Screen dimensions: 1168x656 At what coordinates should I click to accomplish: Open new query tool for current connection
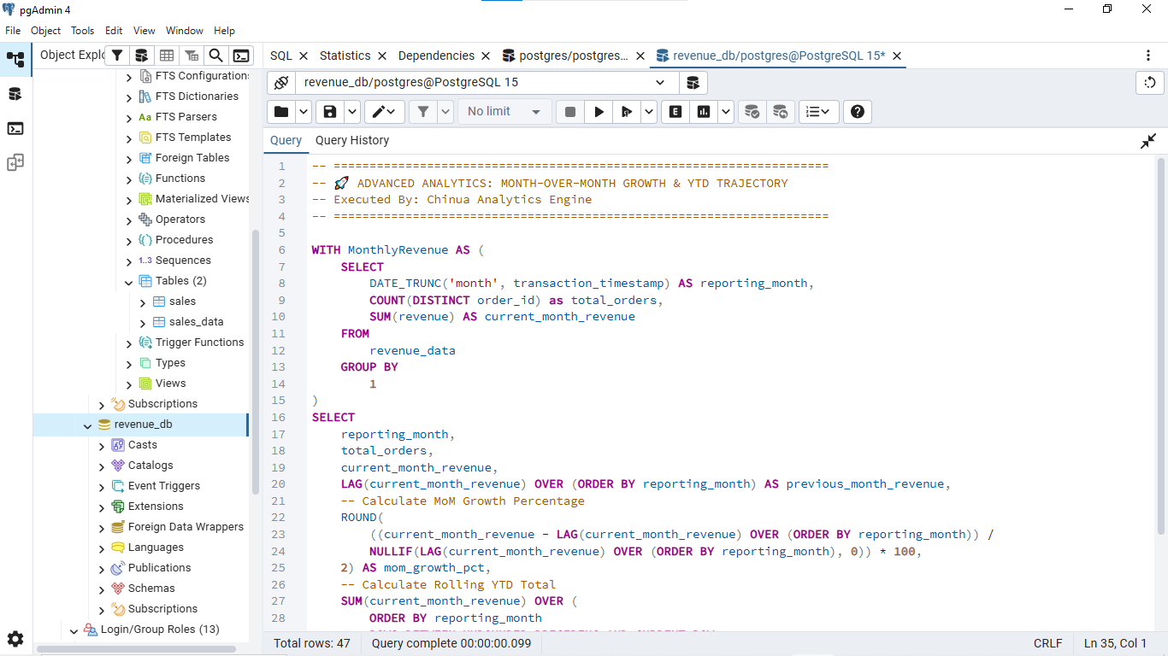point(693,83)
